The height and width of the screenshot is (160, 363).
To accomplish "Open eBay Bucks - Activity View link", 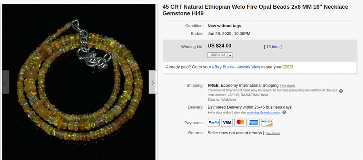I will tap(236, 67).
